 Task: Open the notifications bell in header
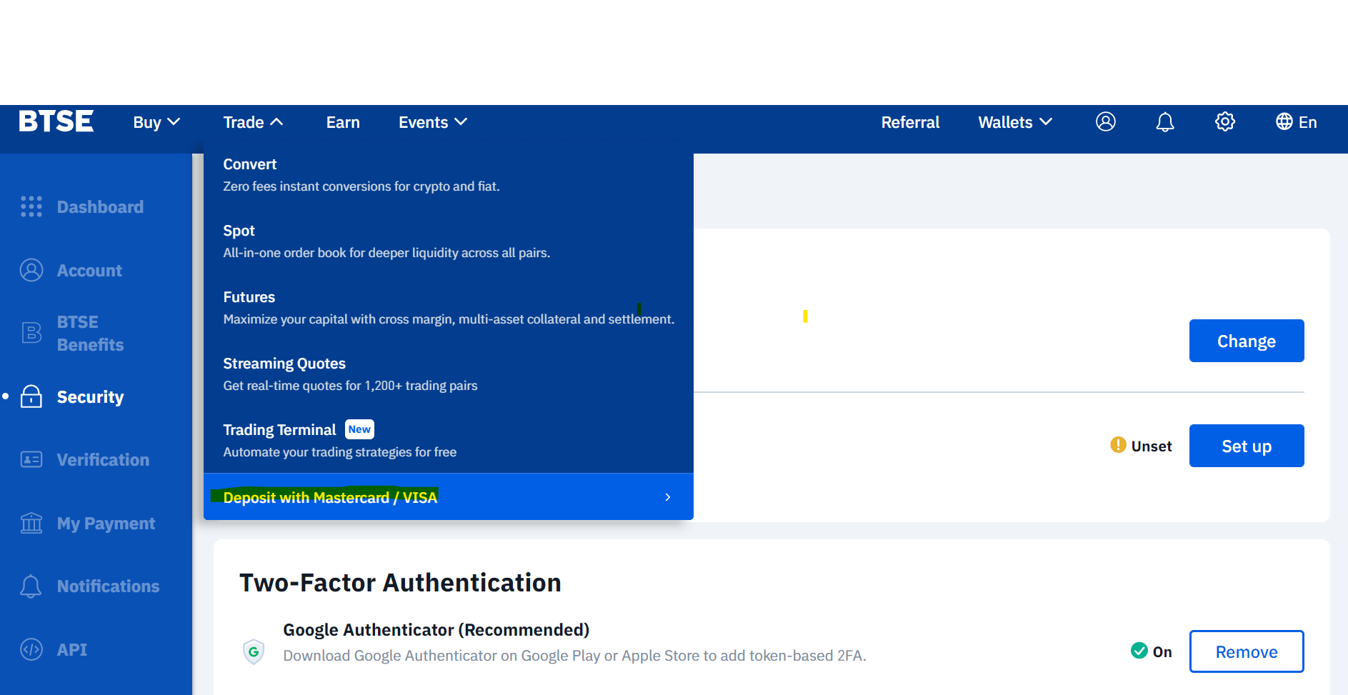pos(1164,122)
